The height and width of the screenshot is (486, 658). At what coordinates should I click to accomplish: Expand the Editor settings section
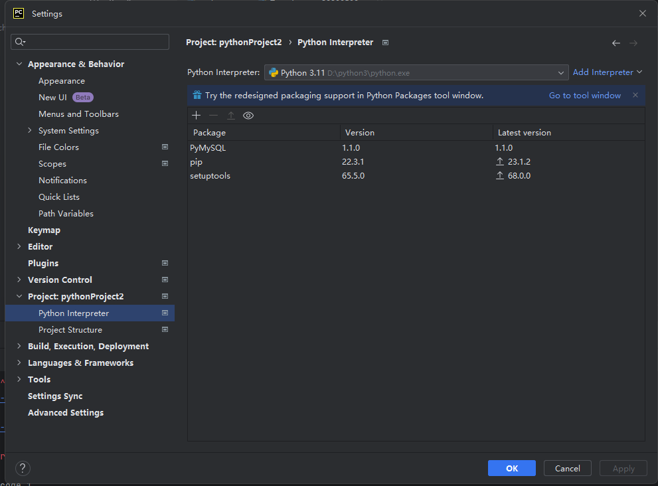point(19,247)
